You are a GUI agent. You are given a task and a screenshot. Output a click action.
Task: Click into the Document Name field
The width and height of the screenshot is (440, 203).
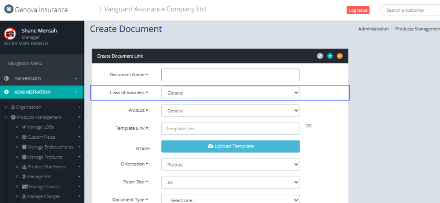point(230,75)
